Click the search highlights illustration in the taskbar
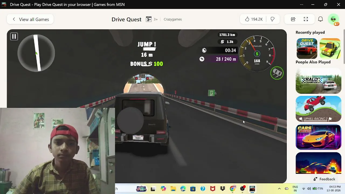Screen dimensions: 345x194 point(141,189)
